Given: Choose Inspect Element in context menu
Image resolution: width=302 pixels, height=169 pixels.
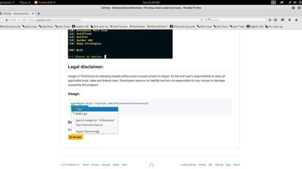Looking at the screenshot, I should pos(94,131).
